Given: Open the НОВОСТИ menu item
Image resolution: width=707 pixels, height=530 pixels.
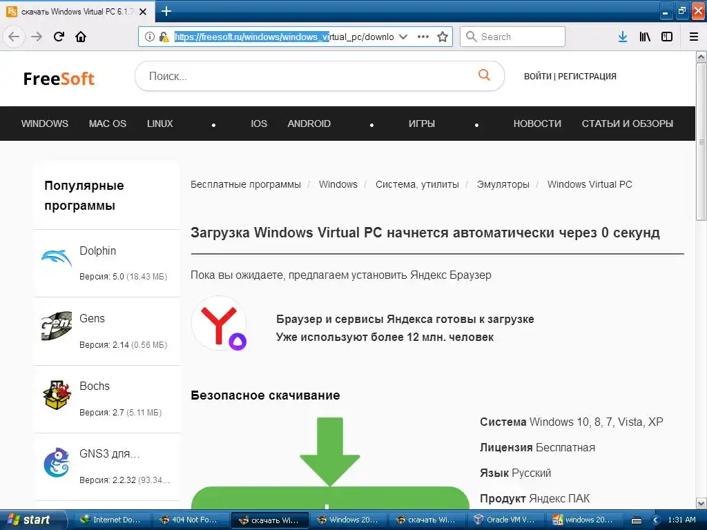Looking at the screenshot, I should (537, 124).
